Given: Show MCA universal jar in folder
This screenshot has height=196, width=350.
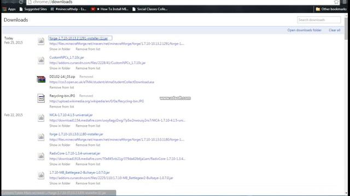Looking at the screenshot, I should [x=60, y=126].
